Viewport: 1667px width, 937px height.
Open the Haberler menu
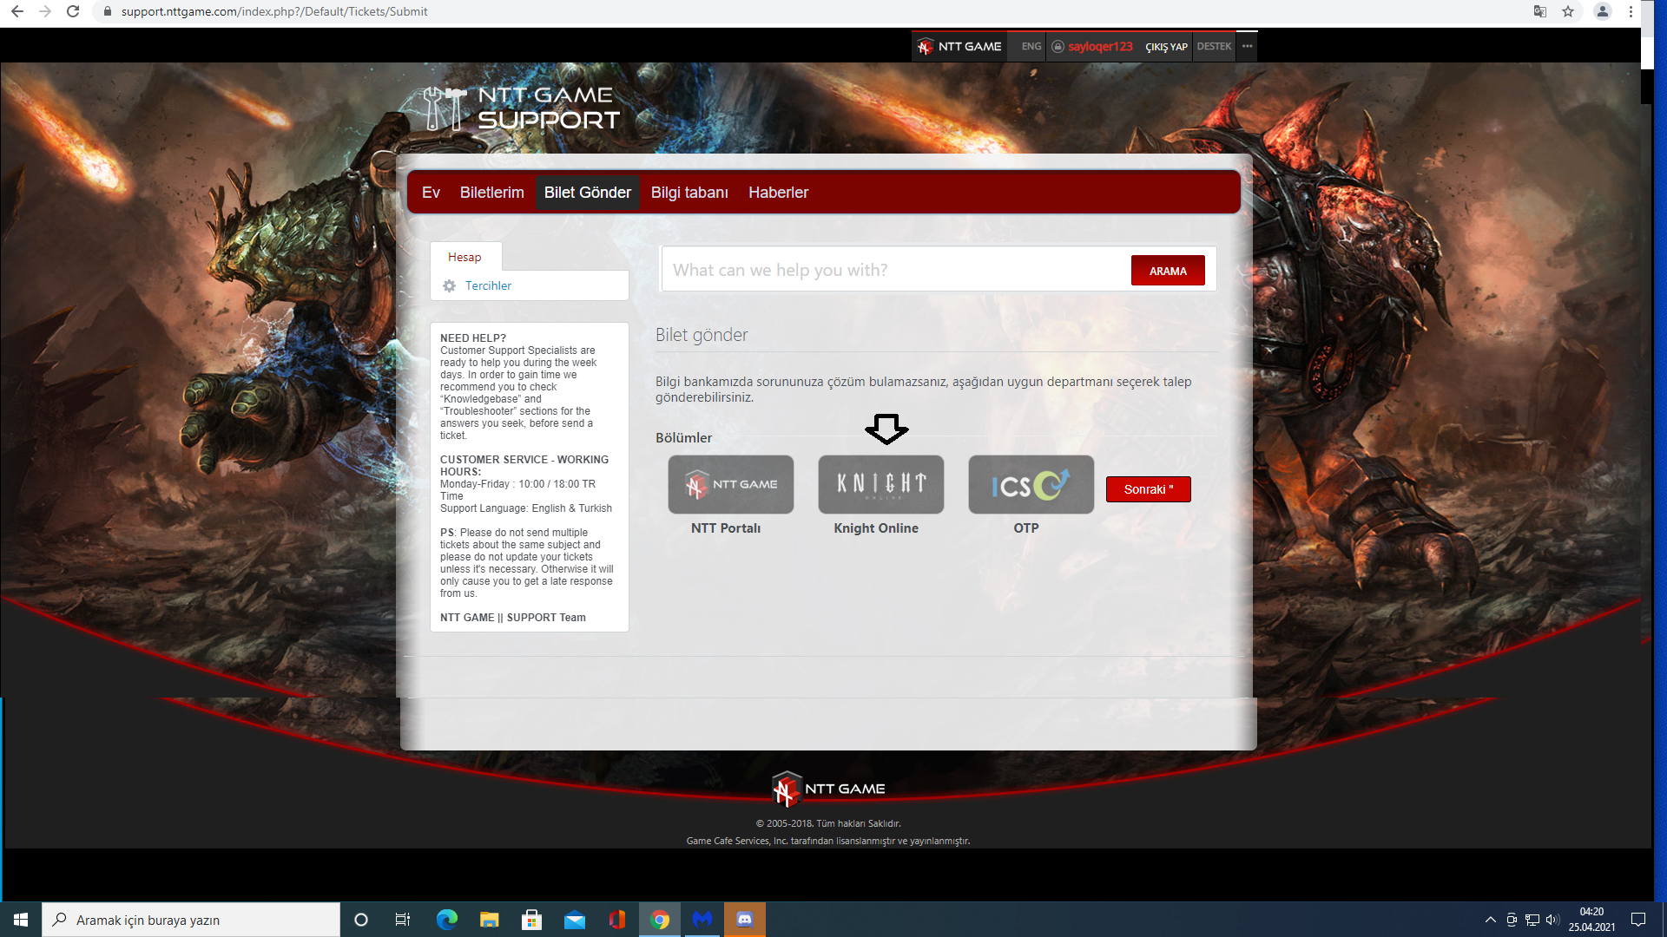[x=778, y=193]
